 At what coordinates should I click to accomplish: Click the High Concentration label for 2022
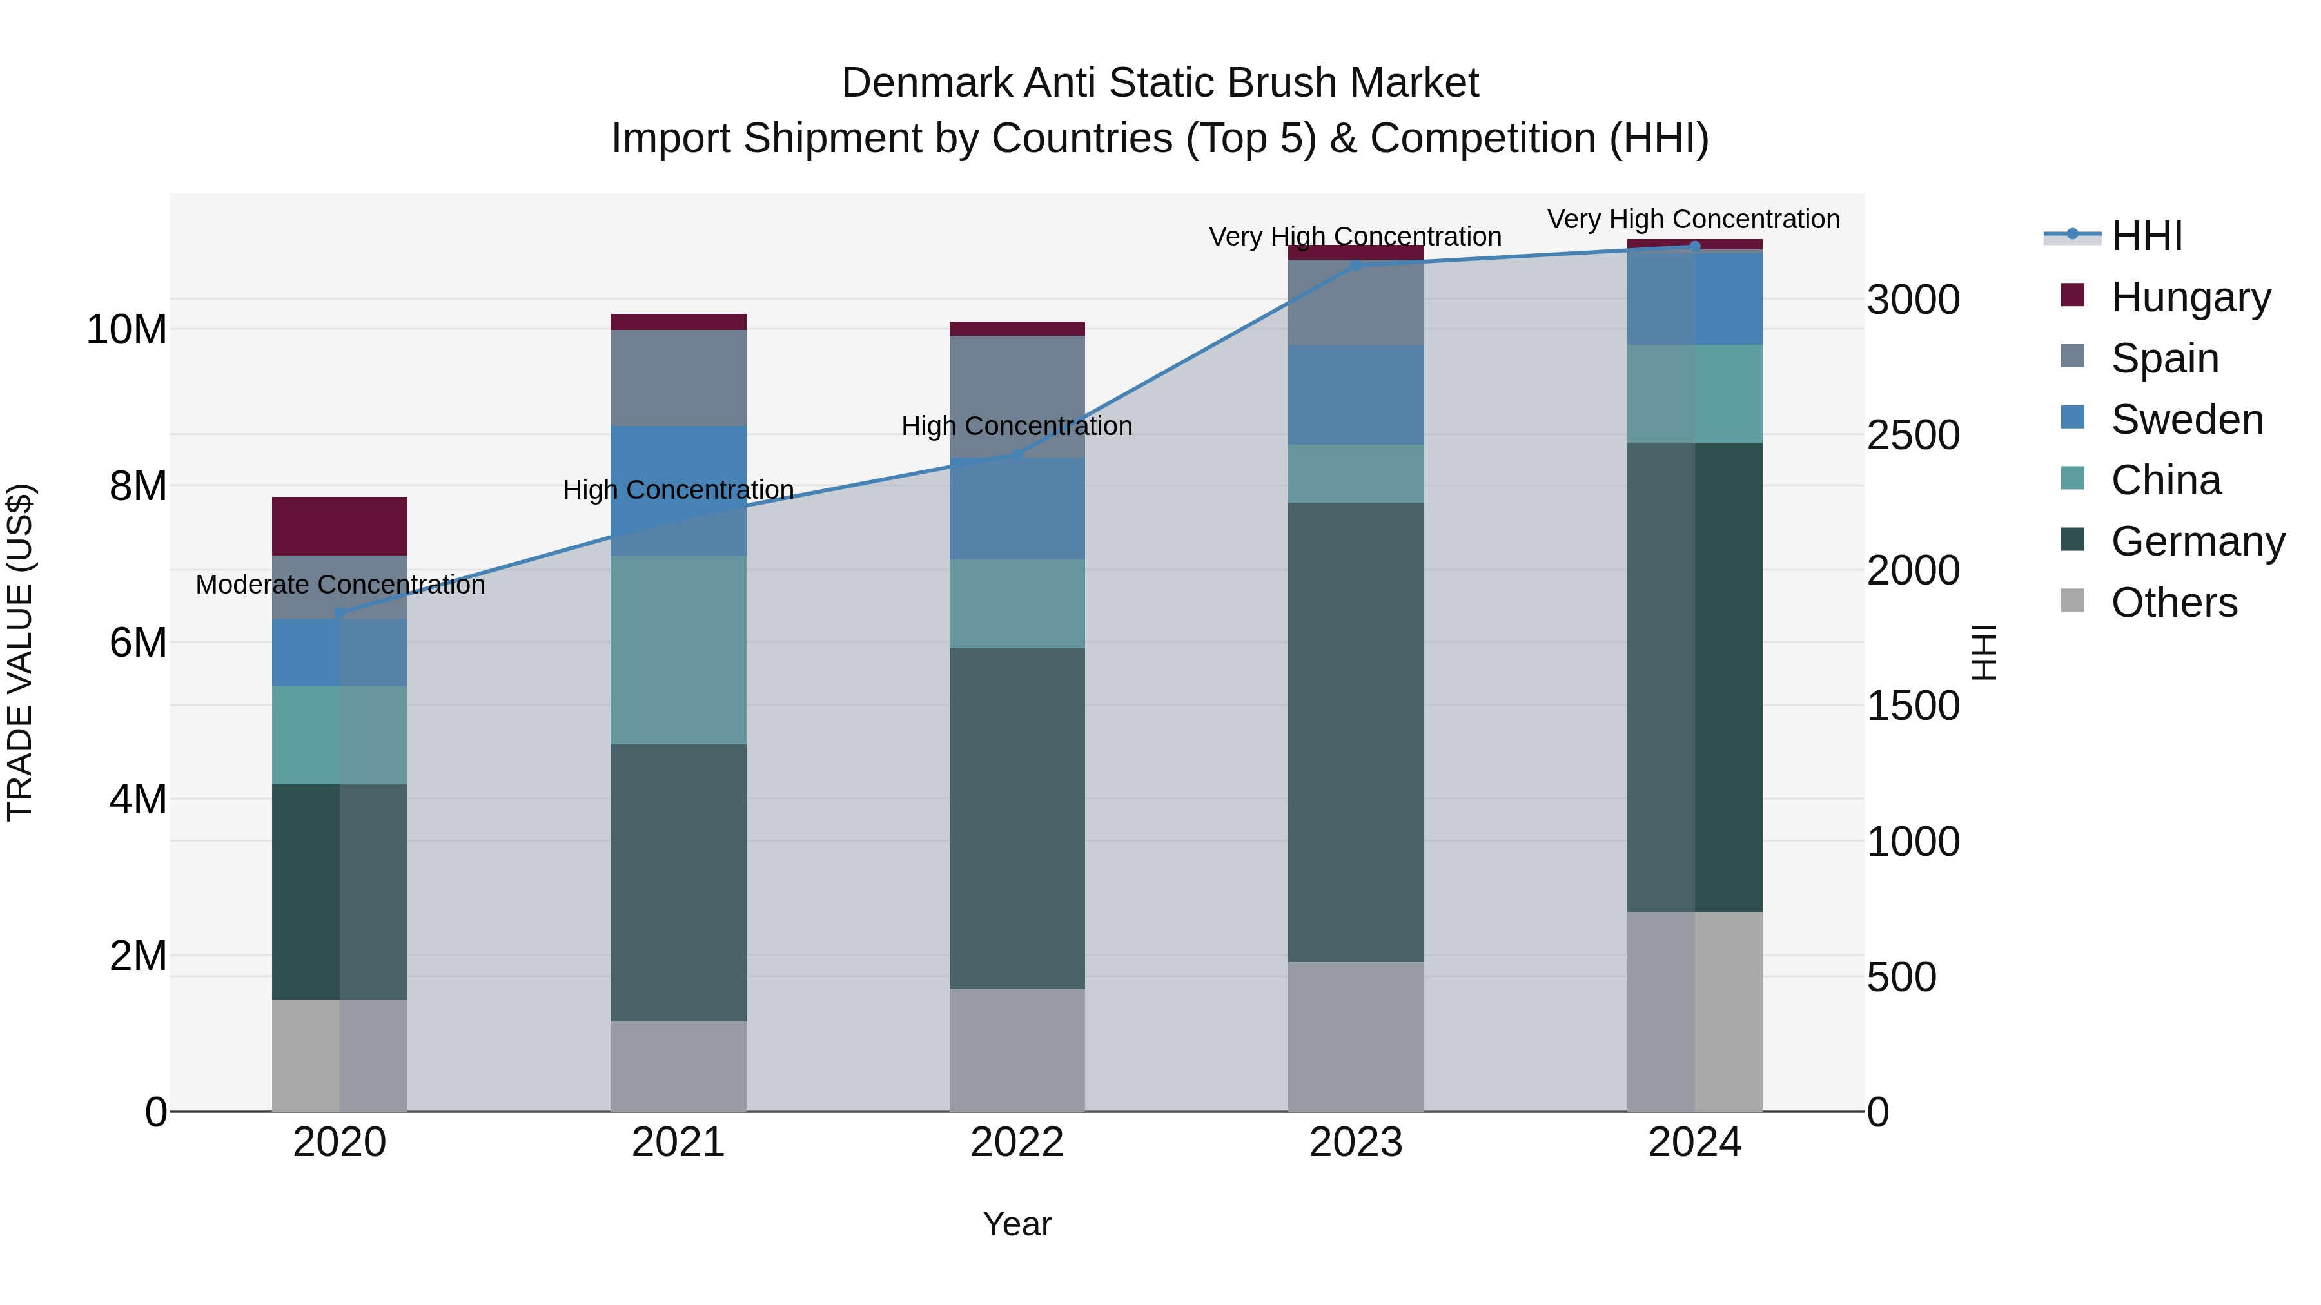pos(1017,426)
